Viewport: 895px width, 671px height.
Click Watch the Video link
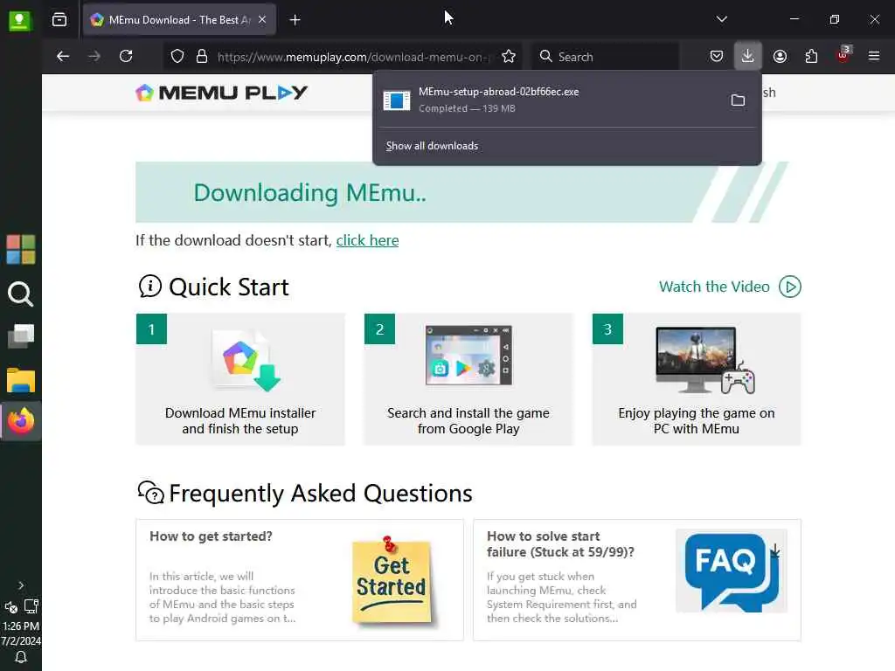(x=730, y=287)
